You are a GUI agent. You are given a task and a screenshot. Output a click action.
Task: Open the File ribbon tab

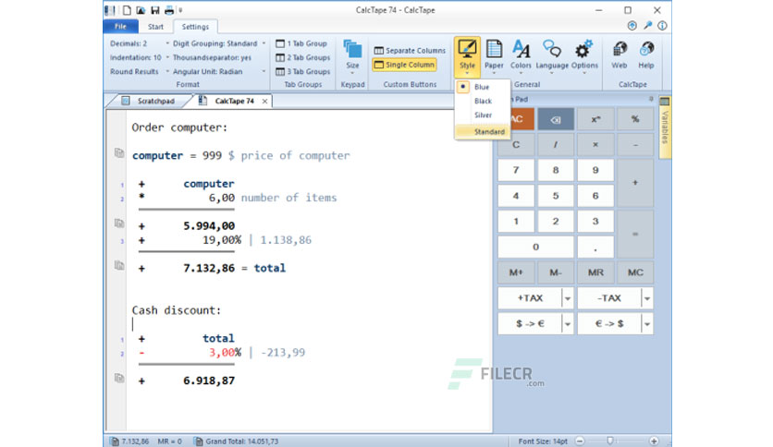tap(120, 27)
